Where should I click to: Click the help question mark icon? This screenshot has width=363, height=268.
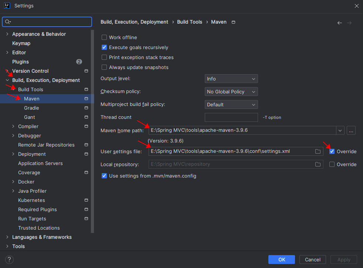pyautogui.click(x=10, y=260)
